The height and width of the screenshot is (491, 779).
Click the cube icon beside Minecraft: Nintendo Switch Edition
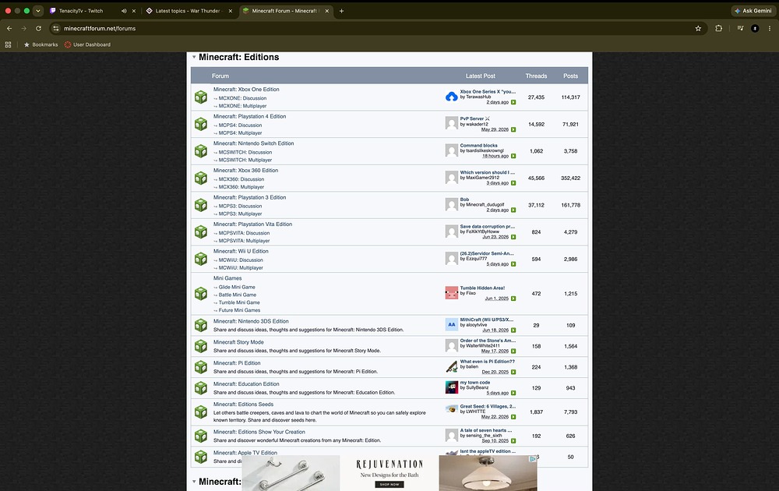(201, 151)
